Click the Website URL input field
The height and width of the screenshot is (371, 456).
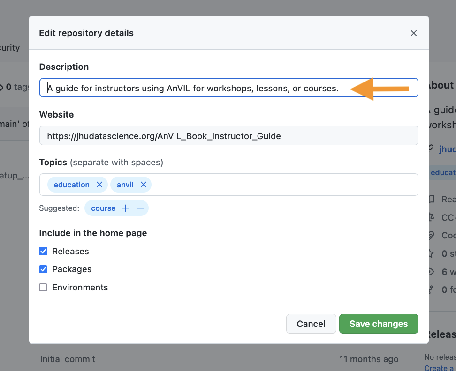coord(228,135)
